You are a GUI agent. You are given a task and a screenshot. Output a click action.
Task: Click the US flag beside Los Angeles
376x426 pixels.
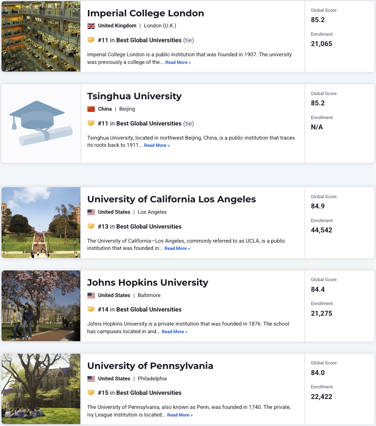coord(91,212)
